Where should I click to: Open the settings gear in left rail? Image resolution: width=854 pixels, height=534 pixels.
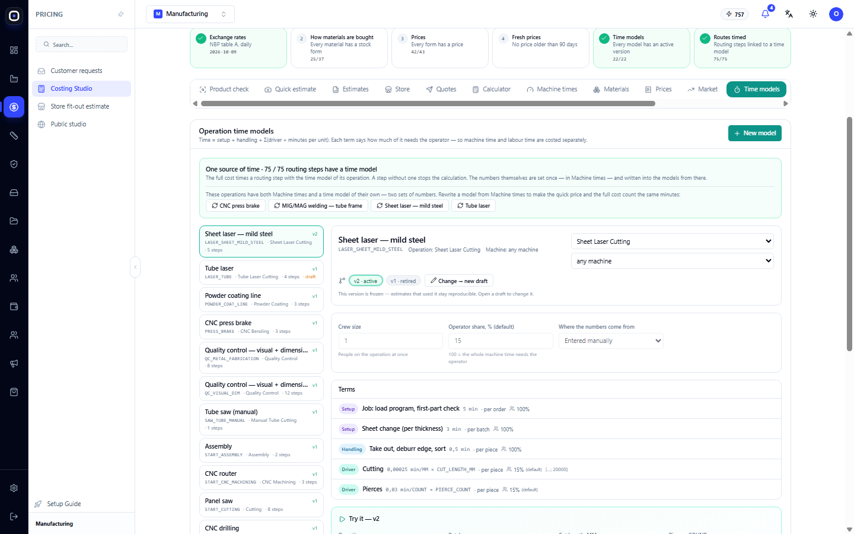[14, 488]
